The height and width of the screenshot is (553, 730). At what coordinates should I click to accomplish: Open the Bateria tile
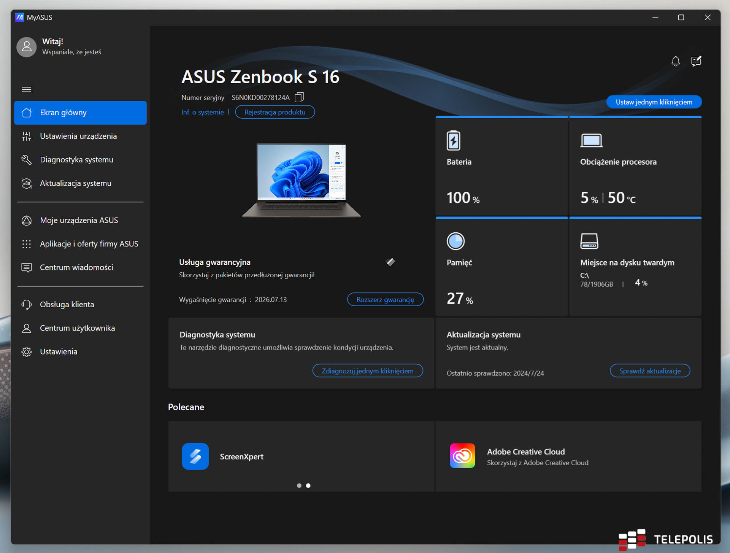click(x=501, y=167)
